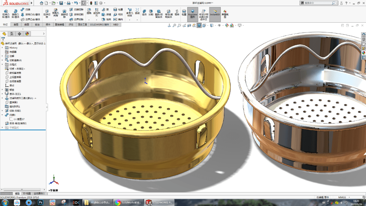Click the filter funnel atop the FeatureManager tree
The image size is (366, 206).
coord(3,38)
